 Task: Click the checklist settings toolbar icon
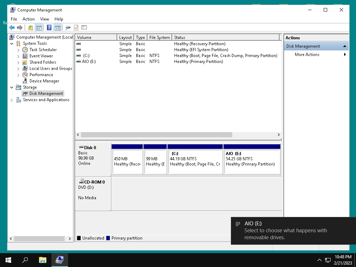click(x=84, y=28)
